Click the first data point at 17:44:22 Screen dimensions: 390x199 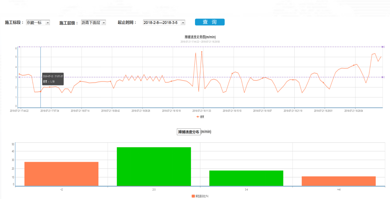pyautogui.click(x=19, y=74)
